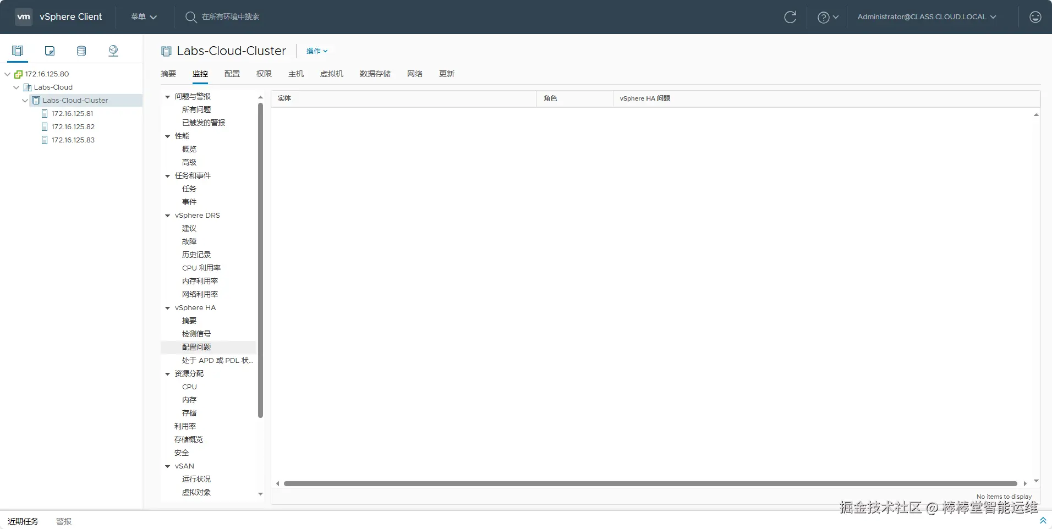Click the table horizontal scrollbar
Screen dimensions: 1052x529
point(650,484)
